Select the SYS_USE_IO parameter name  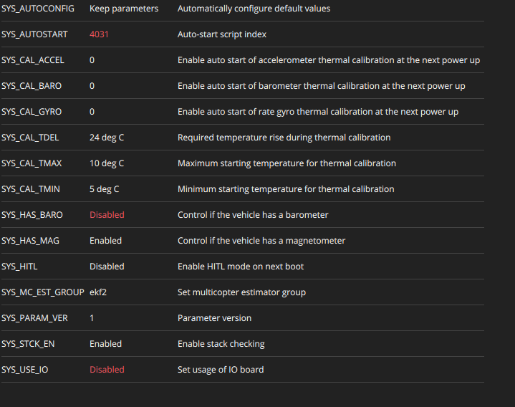point(24,370)
